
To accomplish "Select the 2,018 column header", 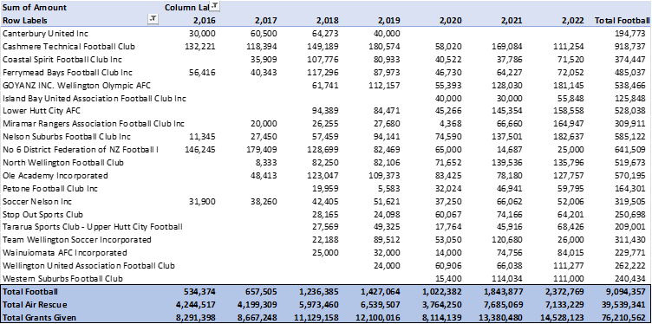I will coord(328,20).
